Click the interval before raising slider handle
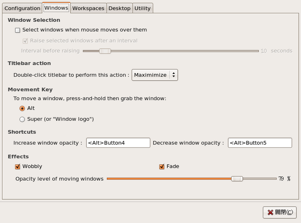This screenshot has width=301, height=223. 105,51
